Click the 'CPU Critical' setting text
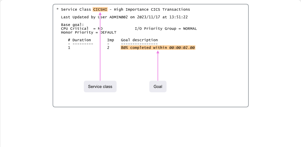The height and width of the screenshot is (147, 301). 75,29
